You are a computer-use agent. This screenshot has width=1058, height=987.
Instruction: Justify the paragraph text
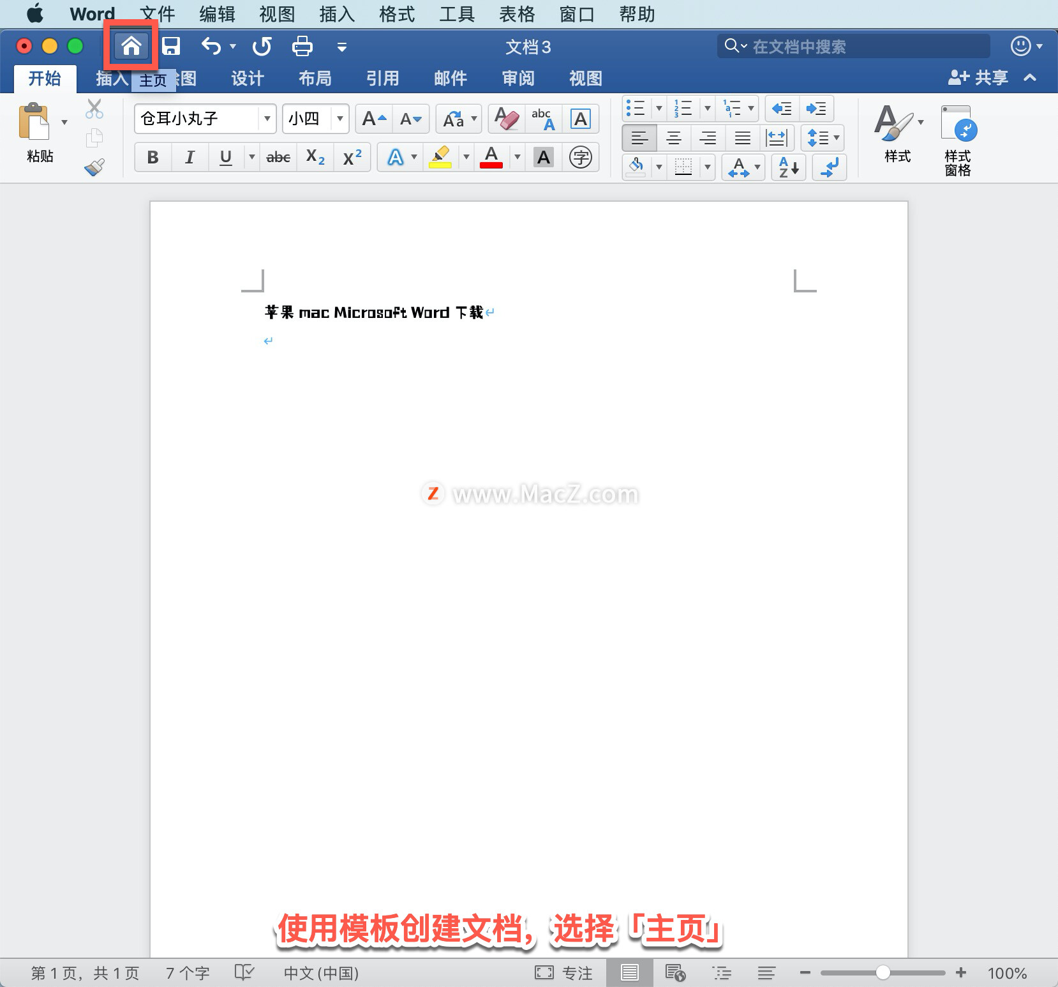click(x=743, y=137)
